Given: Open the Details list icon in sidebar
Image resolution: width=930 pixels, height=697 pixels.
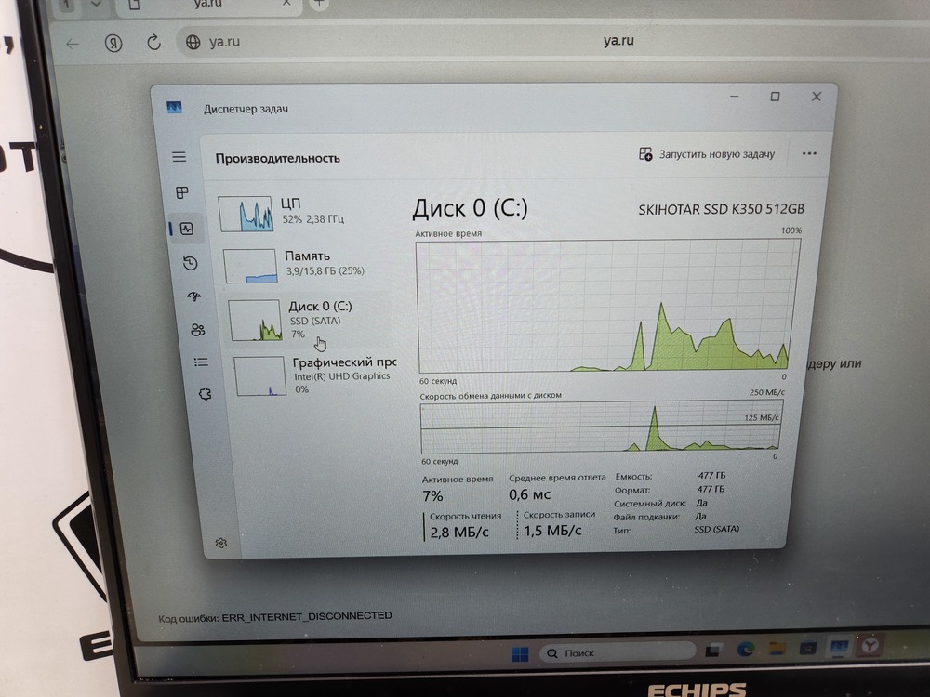Looking at the screenshot, I should [x=201, y=362].
